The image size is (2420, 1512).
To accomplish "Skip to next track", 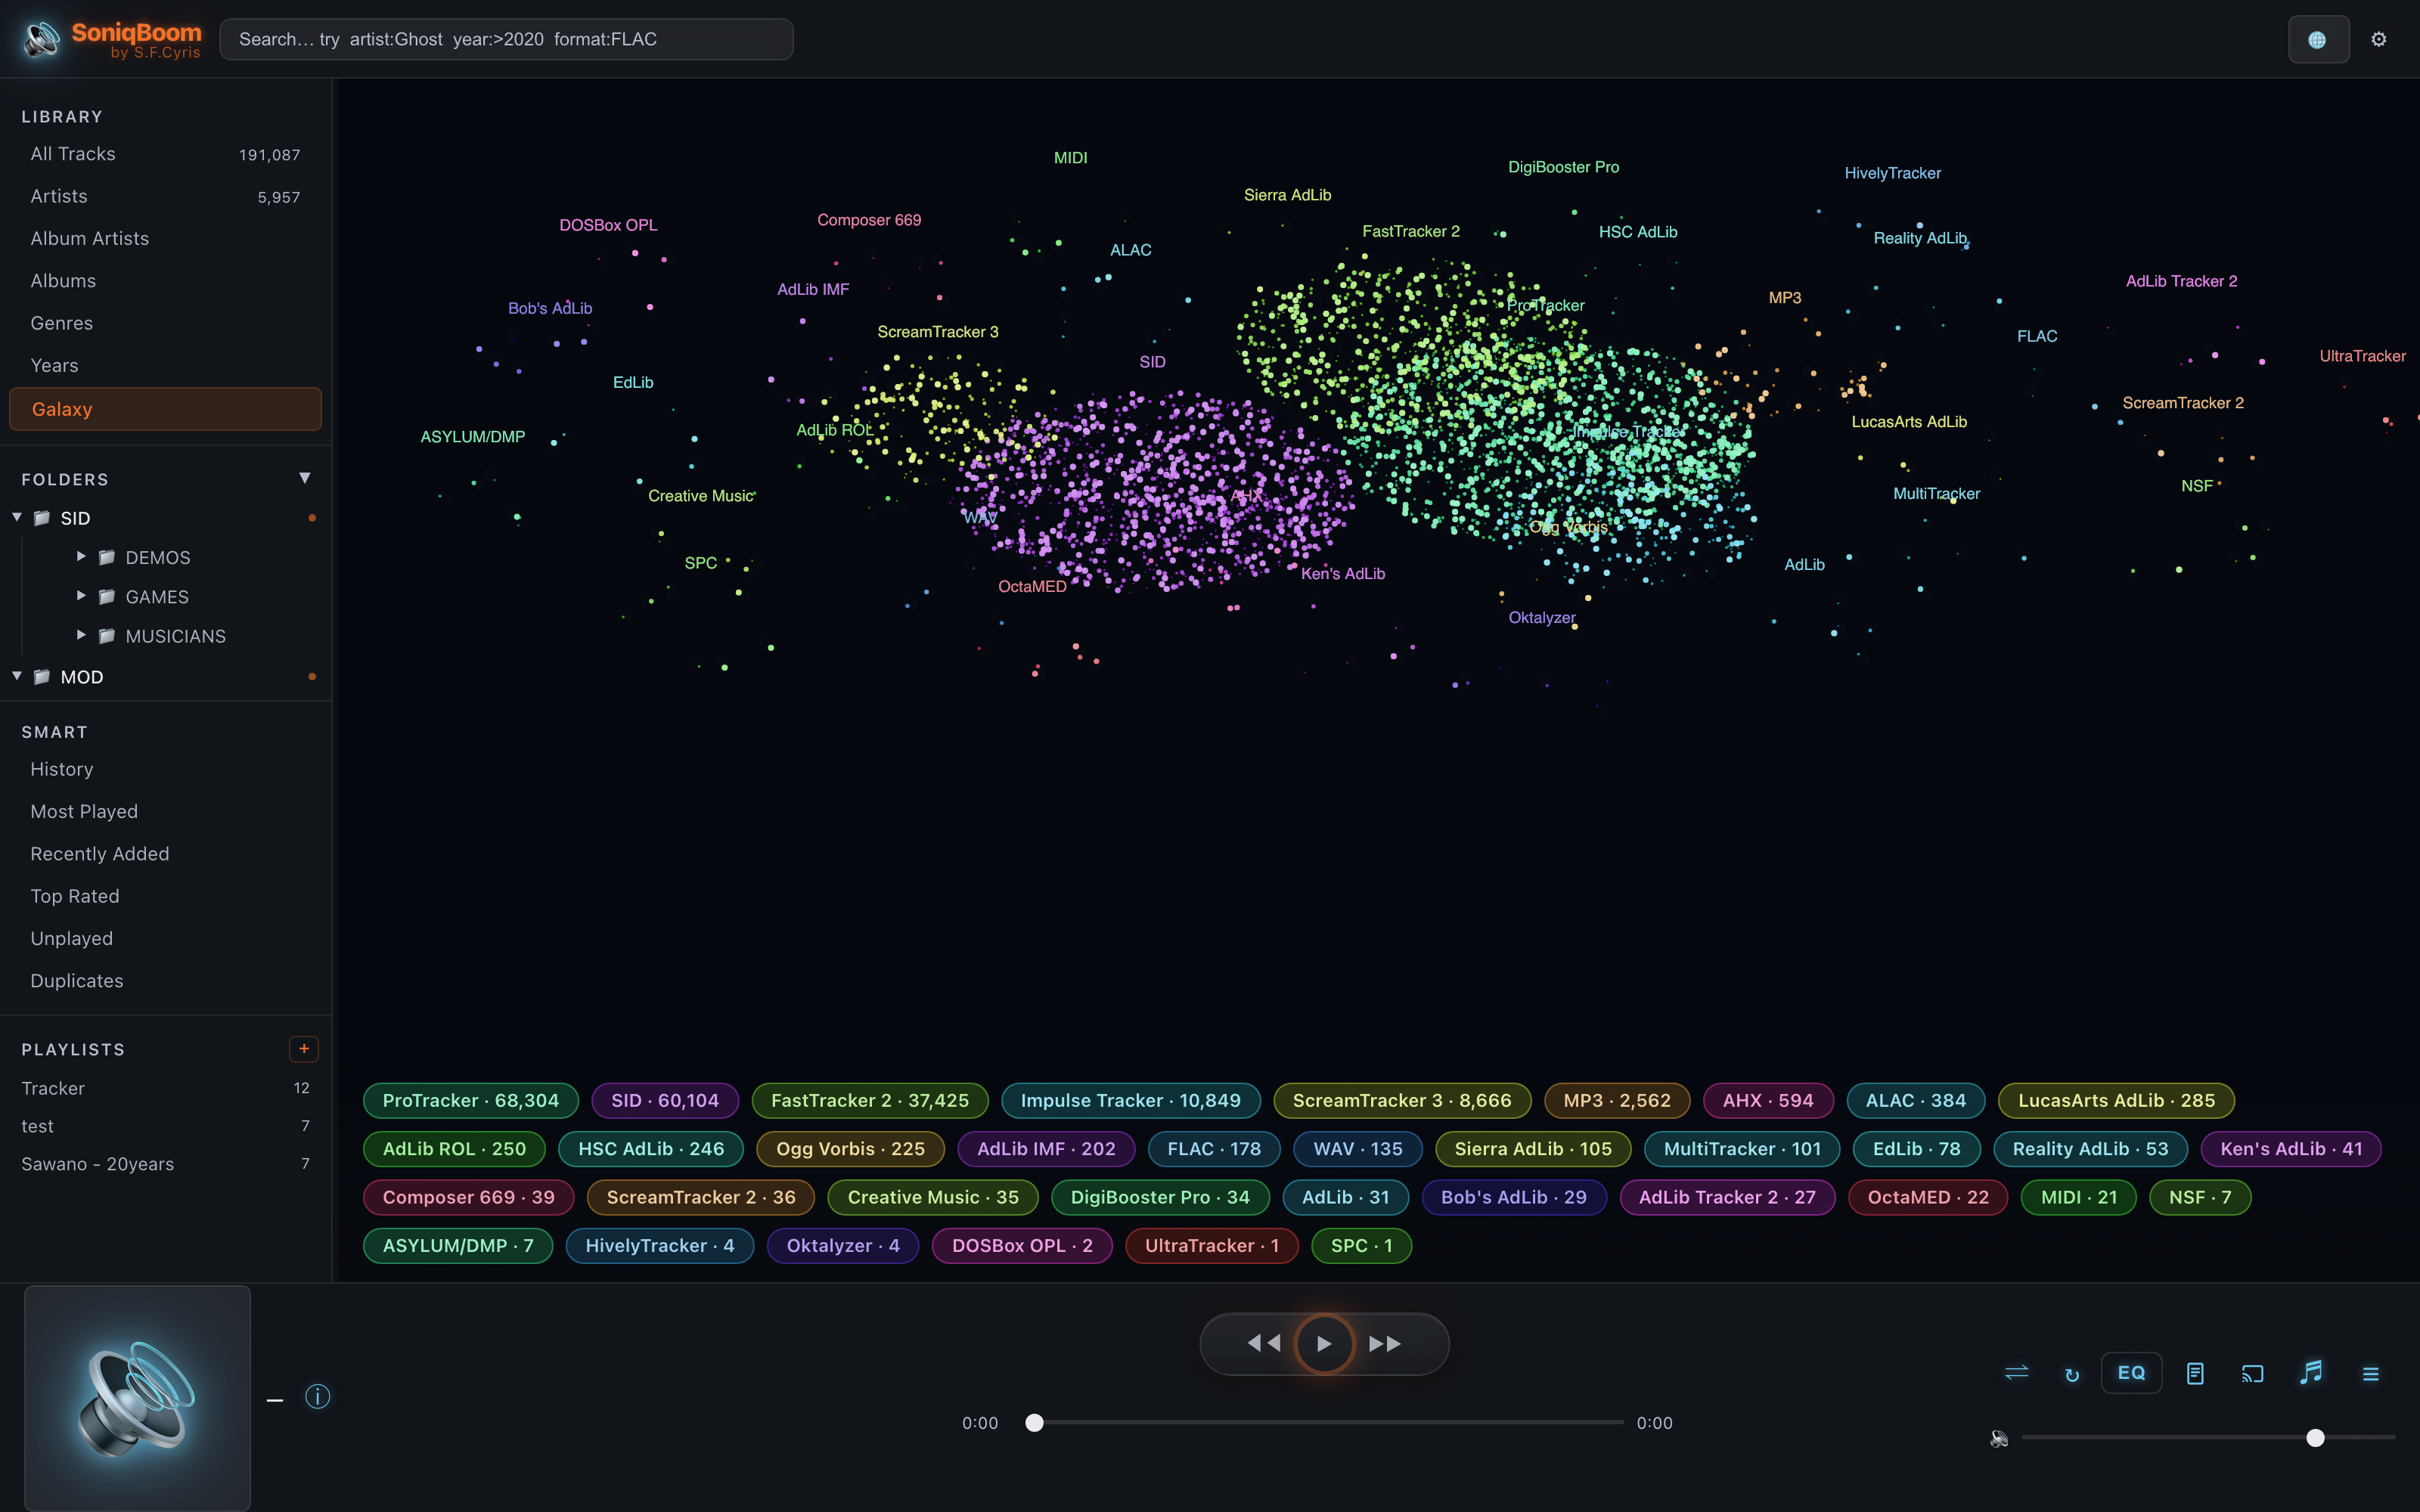I will click(1385, 1343).
